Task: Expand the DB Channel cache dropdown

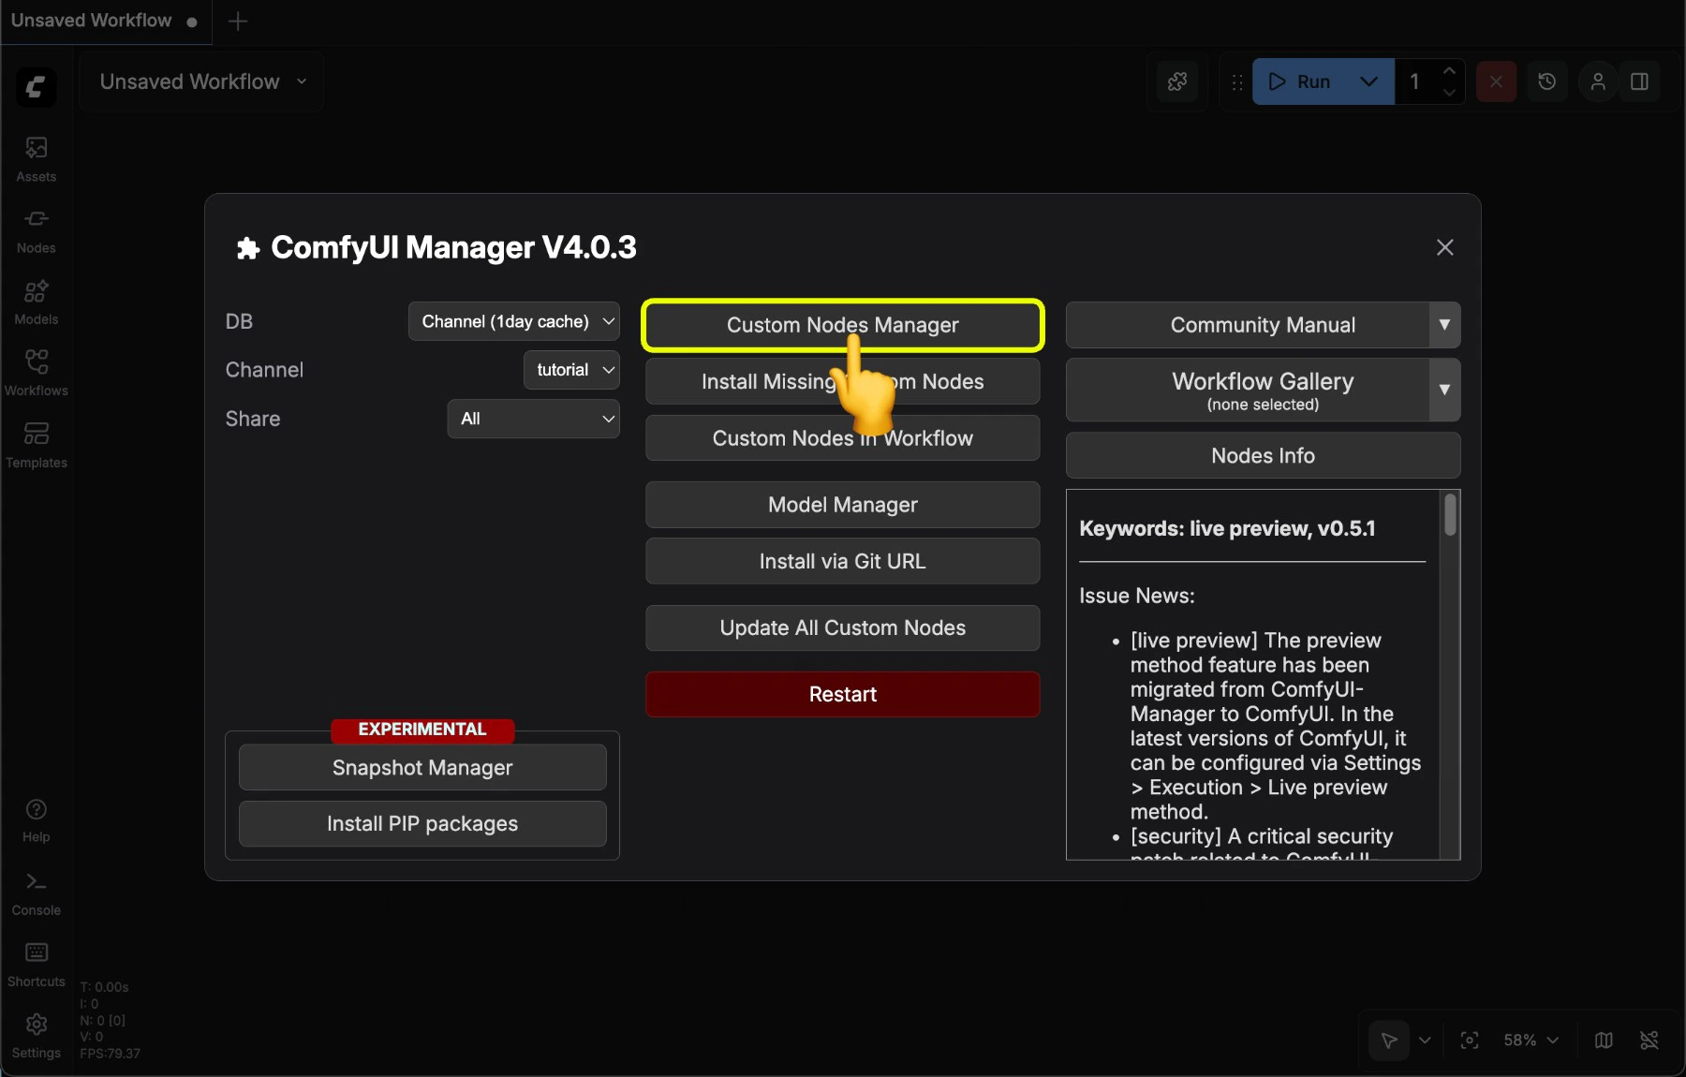Action: coord(513,321)
